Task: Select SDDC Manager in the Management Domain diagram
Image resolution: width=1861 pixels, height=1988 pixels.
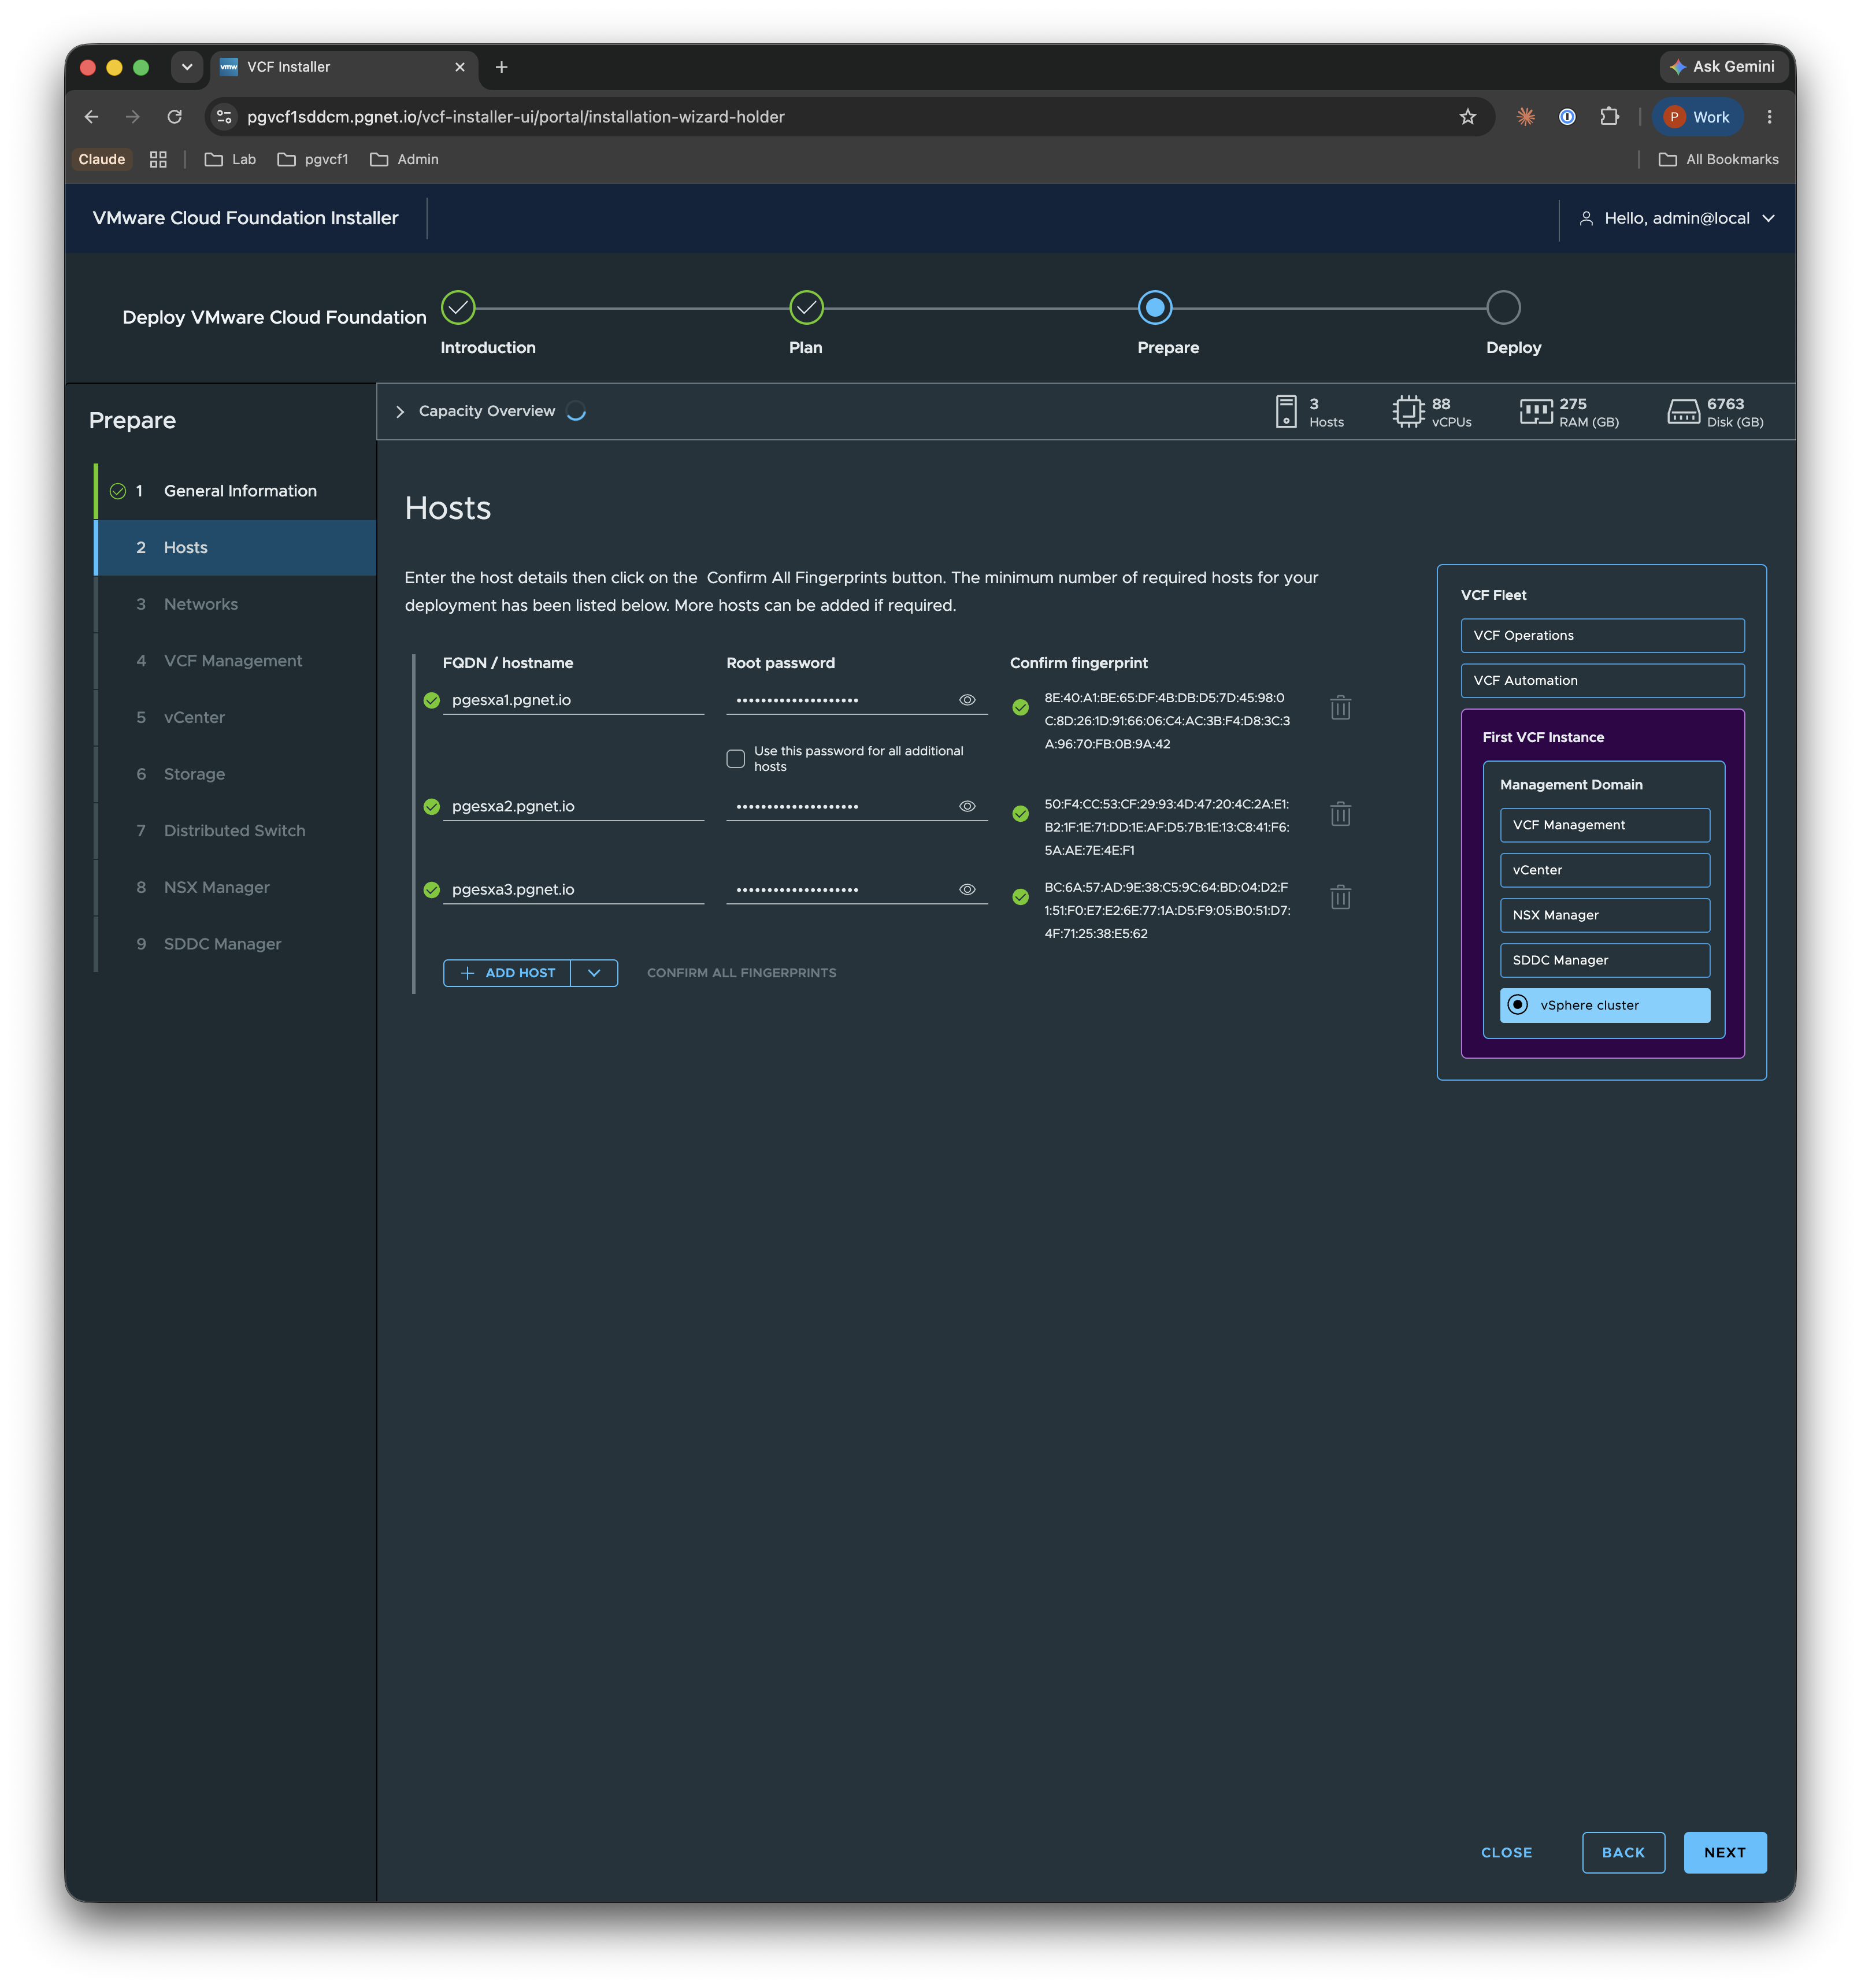Action: [x=1604, y=960]
